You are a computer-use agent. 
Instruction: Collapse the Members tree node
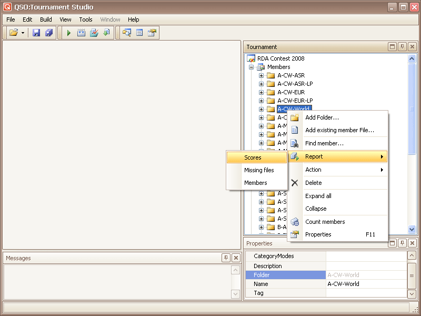252,67
